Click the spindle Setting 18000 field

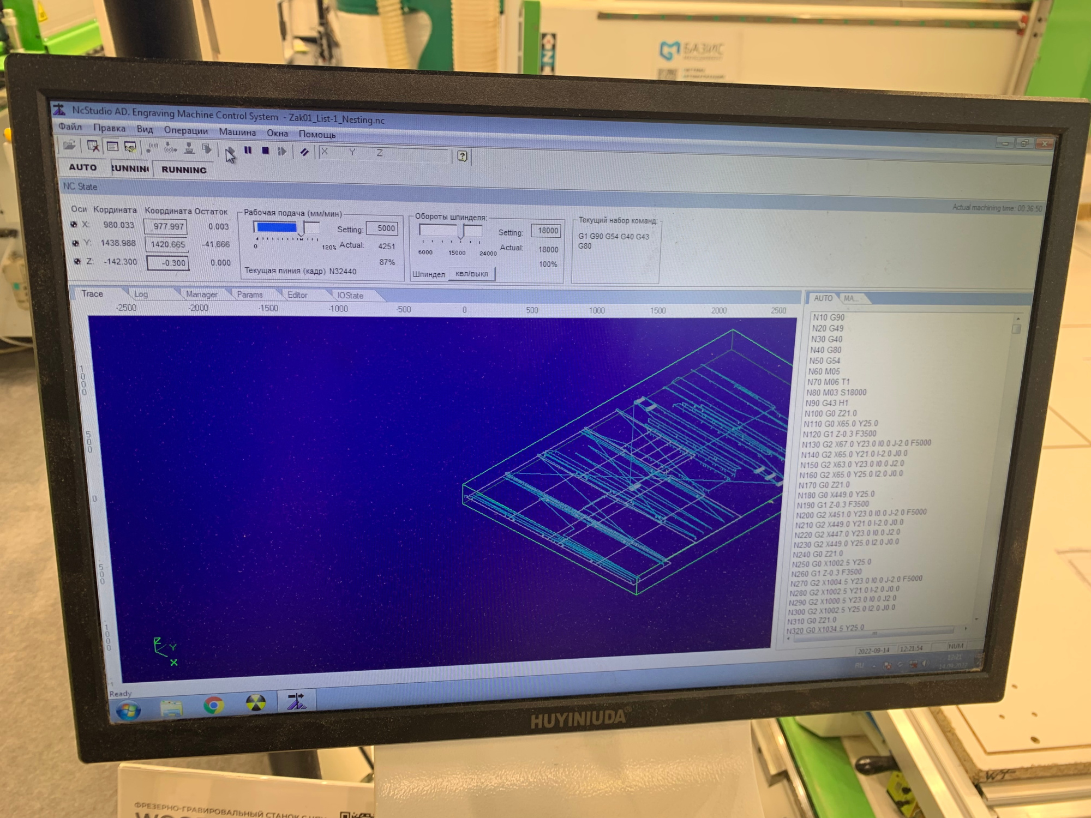click(x=546, y=231)
